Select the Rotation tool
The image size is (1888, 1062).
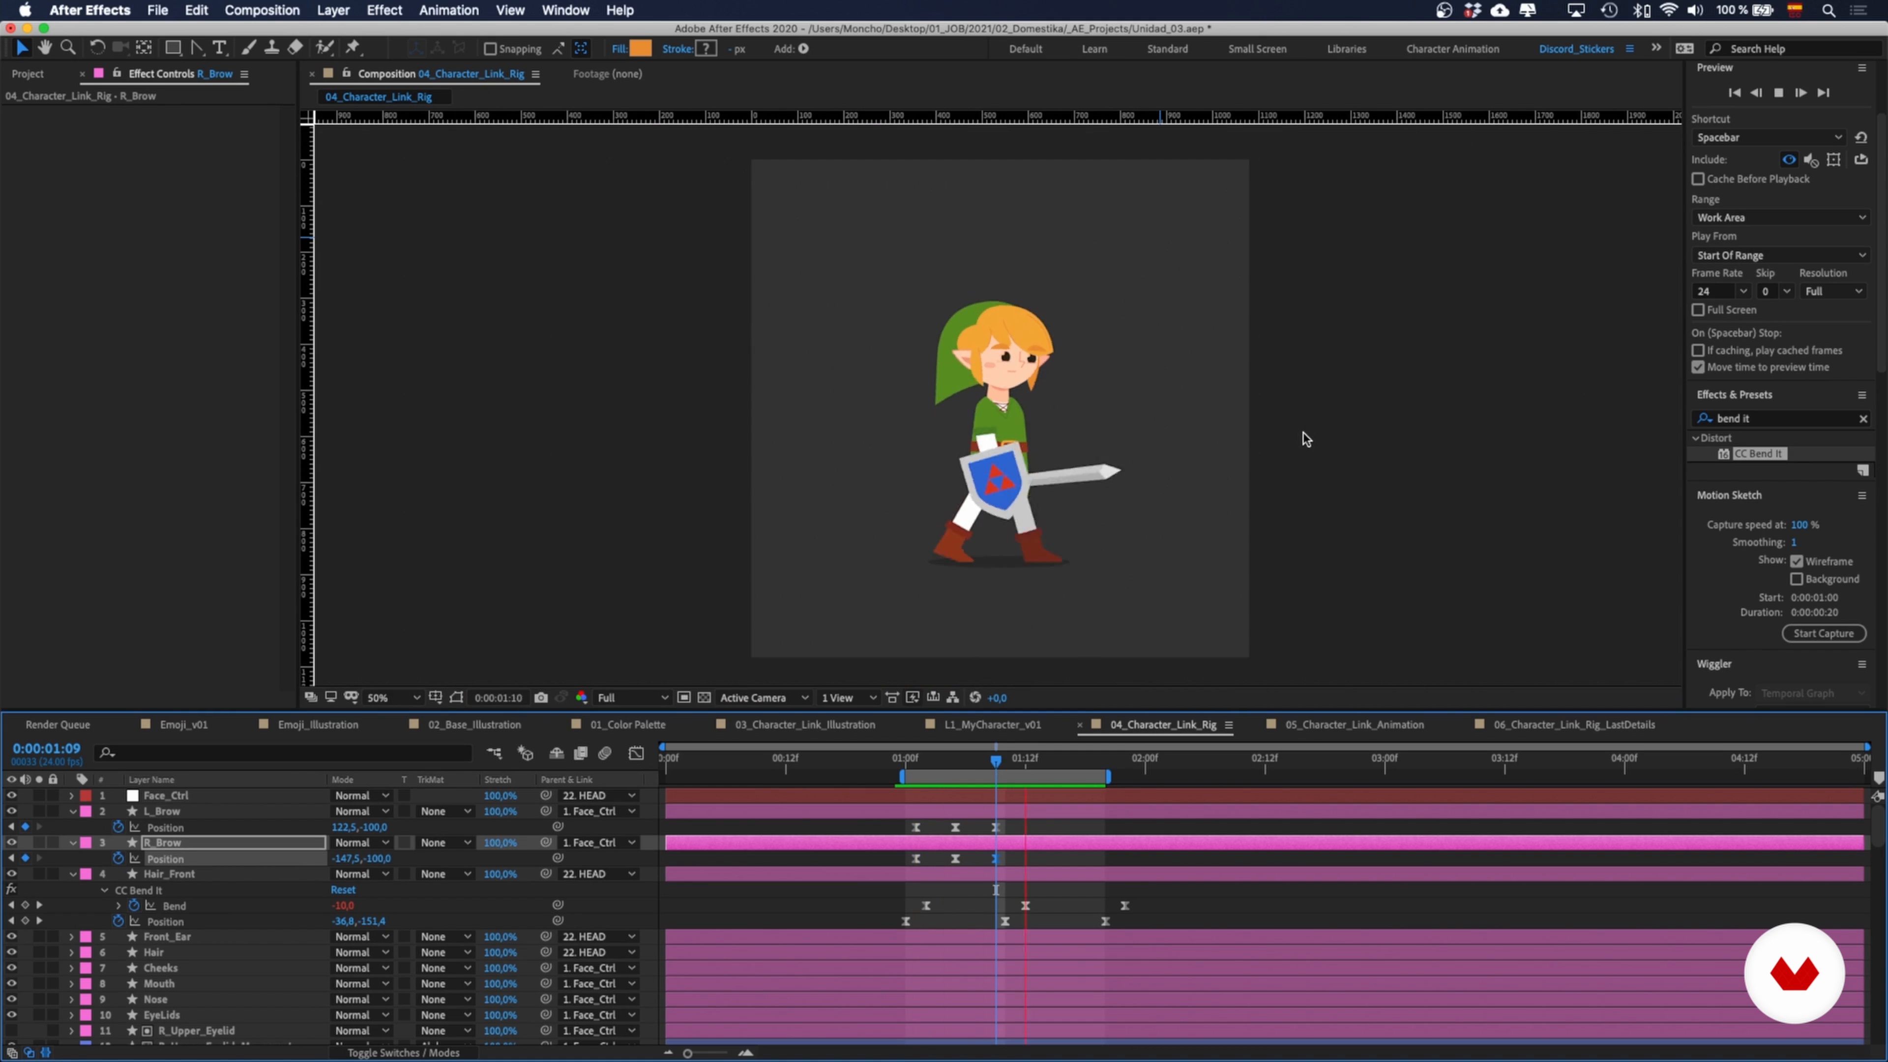pos(97,48)
